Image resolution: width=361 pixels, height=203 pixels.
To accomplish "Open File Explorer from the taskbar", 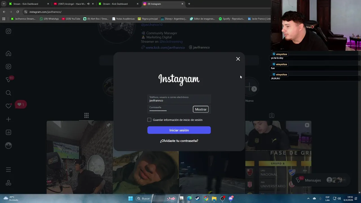I will click(x=214, y=198).
